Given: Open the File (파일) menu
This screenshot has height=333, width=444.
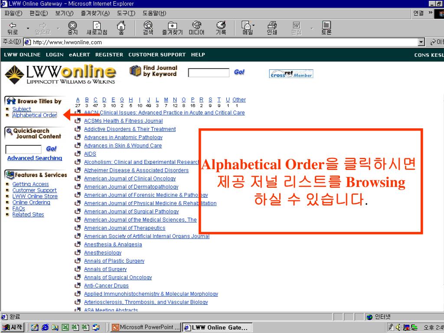Looking at the screenshot, I should (13, 13).
